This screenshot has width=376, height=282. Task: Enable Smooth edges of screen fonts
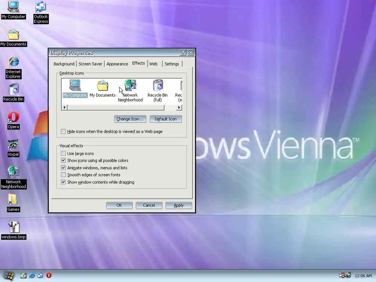(x=63, y=174)
